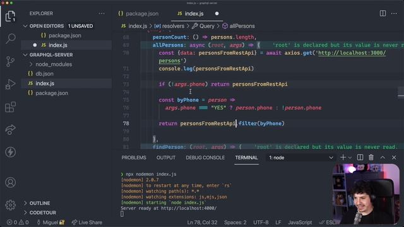Collapse the GRAPHQL-SERVER folder section
The height and width of the screenshot is (227, 404).
click(x=25, y=55)
